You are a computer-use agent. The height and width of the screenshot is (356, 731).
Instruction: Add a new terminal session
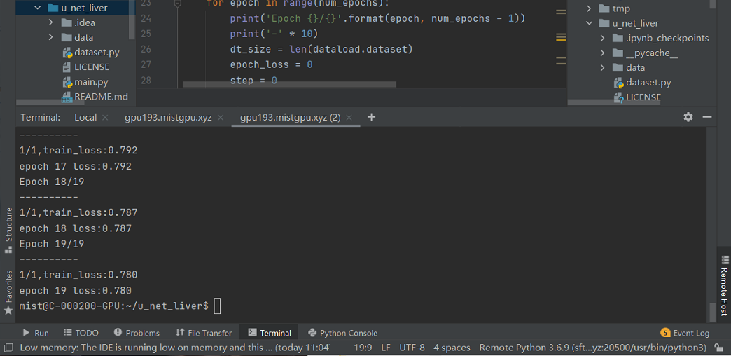click(x=371, y=117)
